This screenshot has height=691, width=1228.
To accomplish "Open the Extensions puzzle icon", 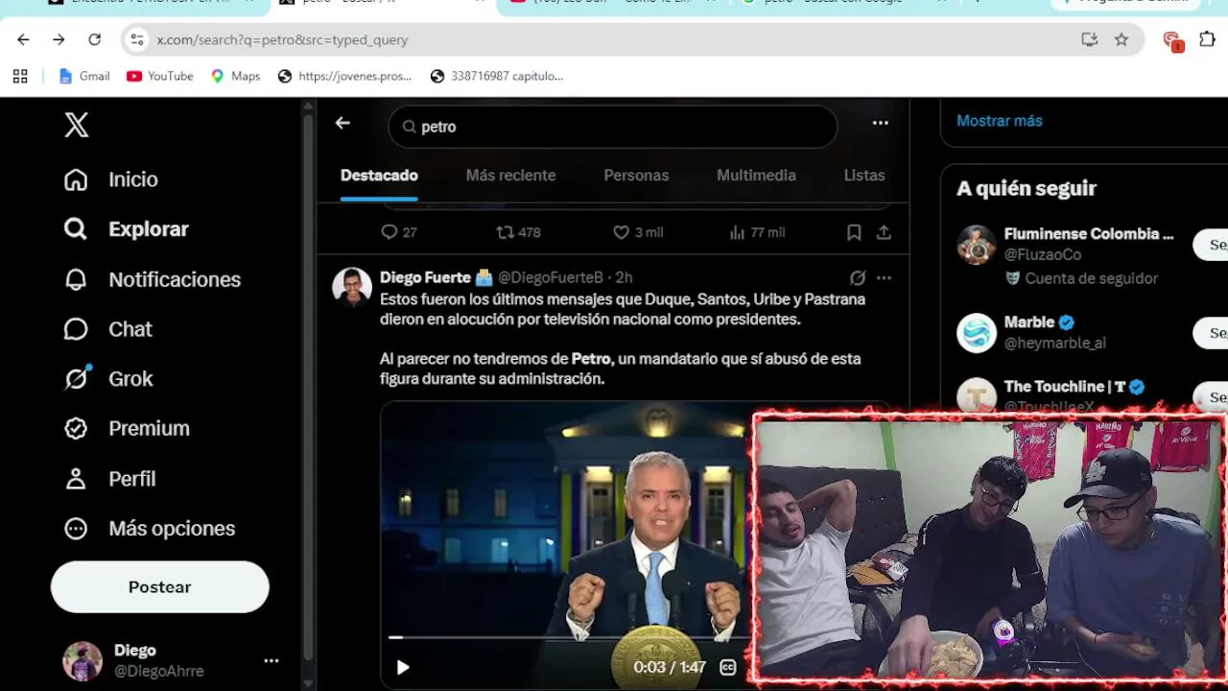I will pyautogui.click(x=1208, y=39).
